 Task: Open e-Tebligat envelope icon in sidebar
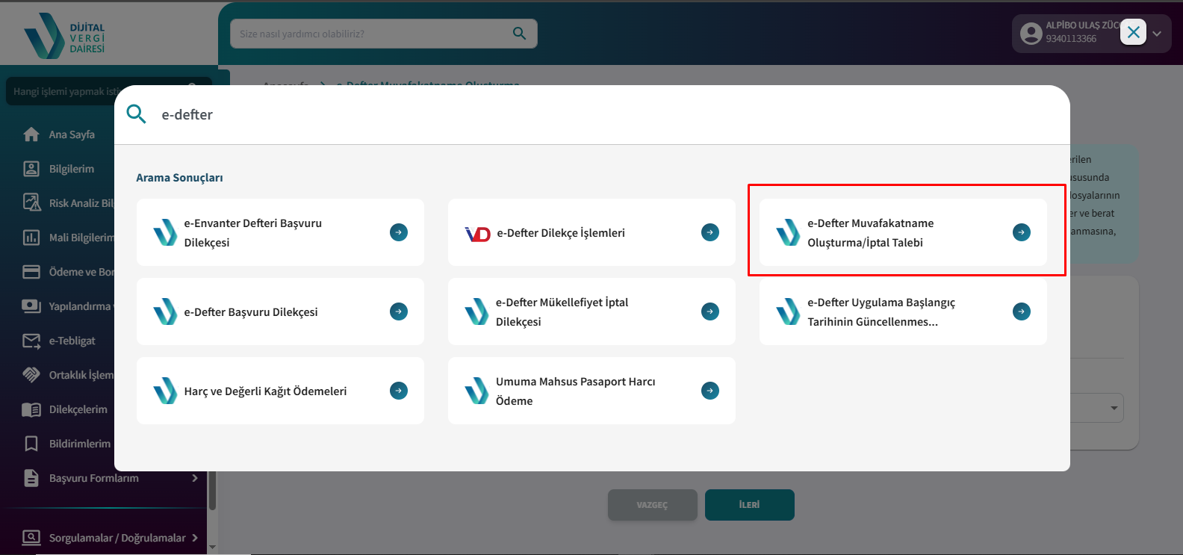point(31,341)
